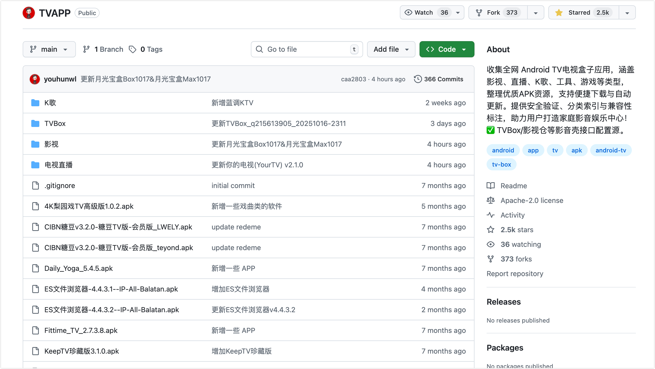This screenshot has width=655, height=369.
Task: Open the star lists dropdown arrow
Action: click(627, 13)
